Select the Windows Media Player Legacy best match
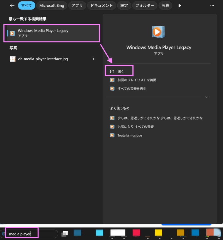The image size is (223, 240). (52, 33)
